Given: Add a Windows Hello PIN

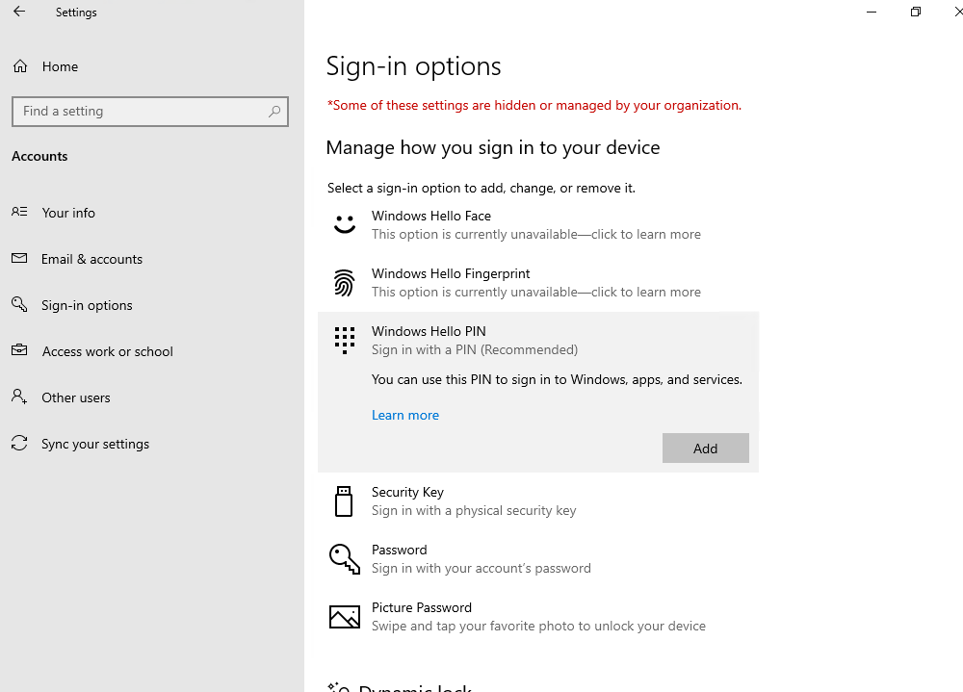Looking at the screenshot, I should (x=705, y=449).
